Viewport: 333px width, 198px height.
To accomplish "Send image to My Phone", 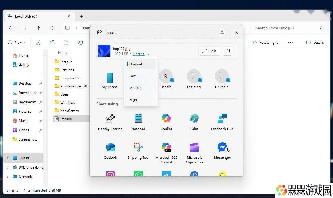I will 109,81.
